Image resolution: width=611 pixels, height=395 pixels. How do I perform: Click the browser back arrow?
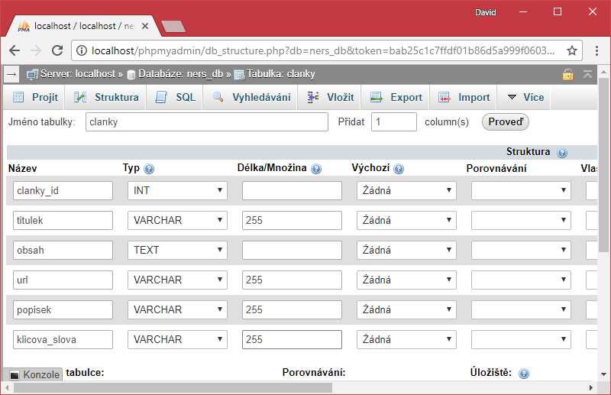point(15,50)
